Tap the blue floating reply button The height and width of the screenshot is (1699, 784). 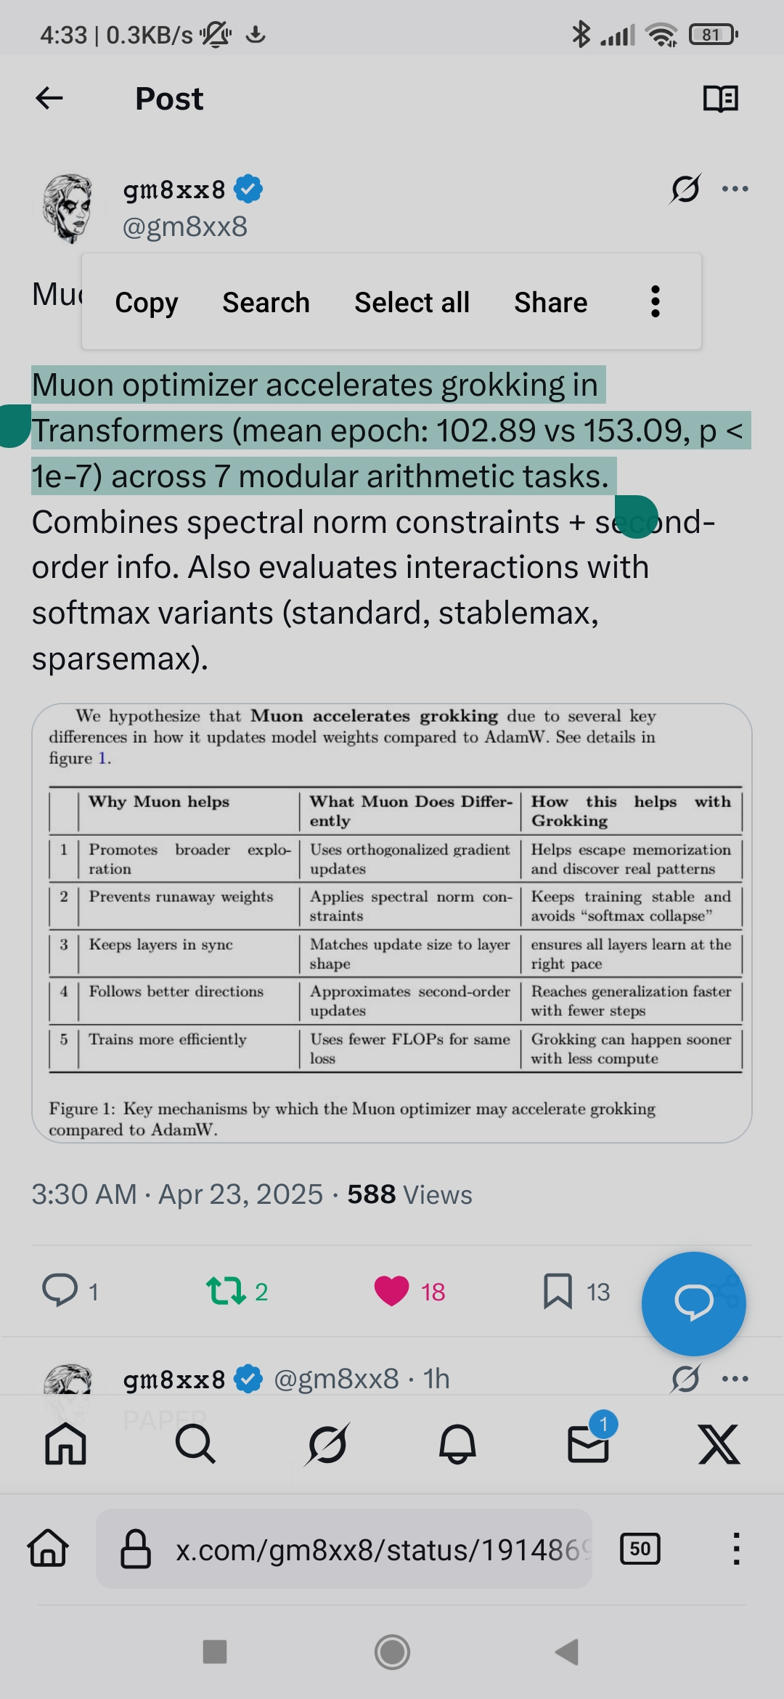693,1303
